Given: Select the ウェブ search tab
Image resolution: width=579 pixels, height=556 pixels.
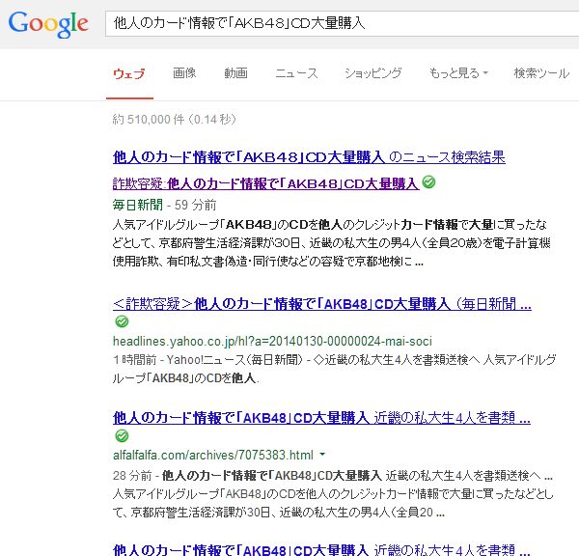Looking at the screenshot, I should (129, 73).
